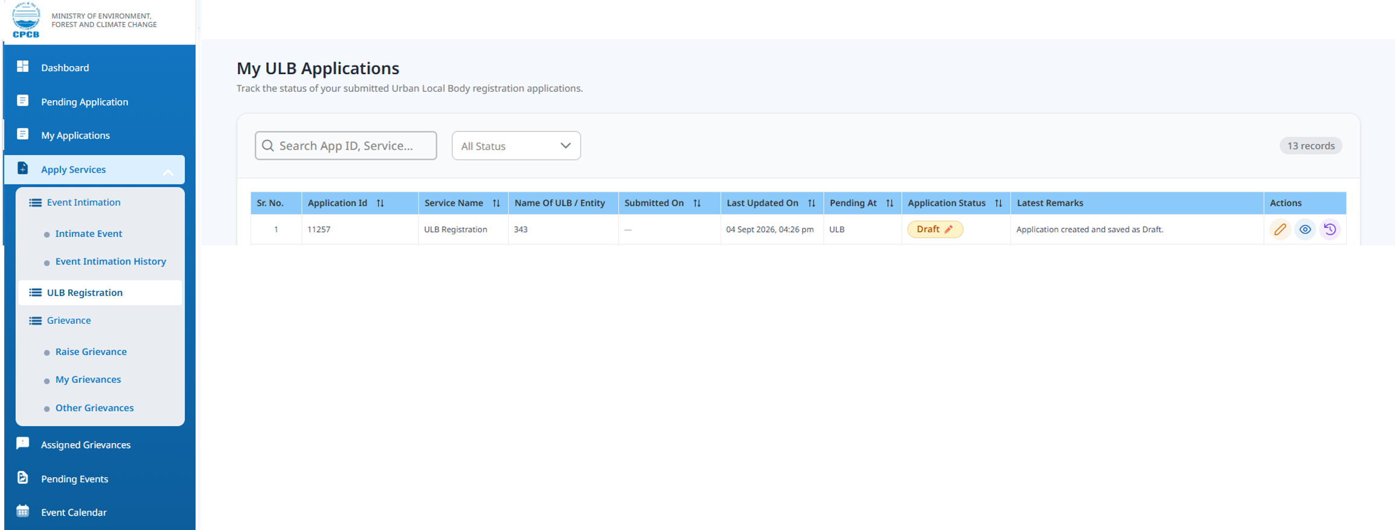Sort by Application Status column
The height and width of the screenshot is (530, 1395).
[x=998, y=203]
